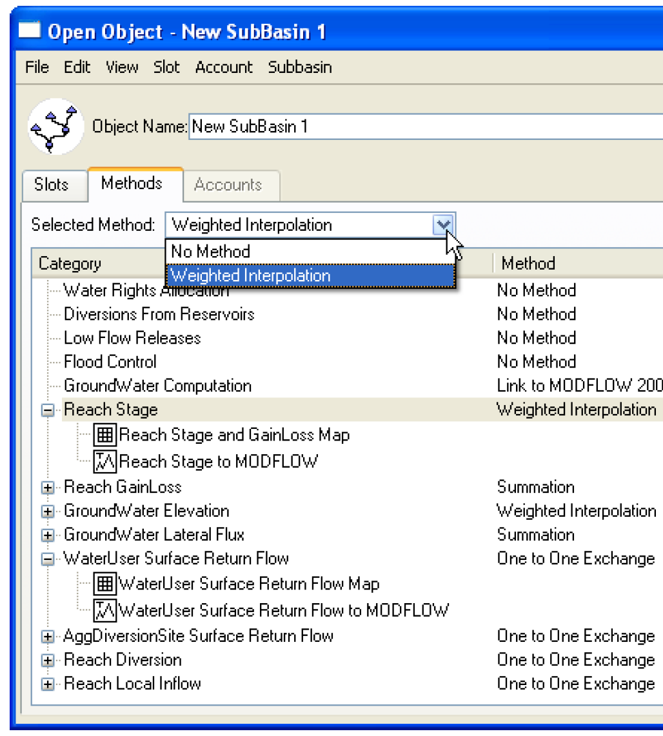Select the Reach Diversion category
This screenshot has height=736, width=663.
123,660
